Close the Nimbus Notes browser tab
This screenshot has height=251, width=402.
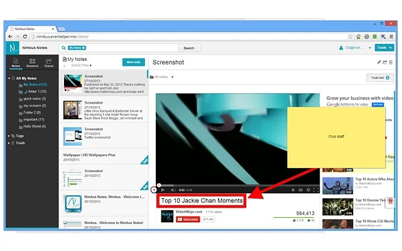click(x=53, y=29)
